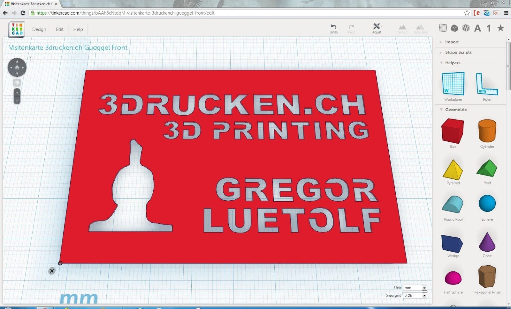This screenshot has height=309, width=511.
Task: Open the question mark hint near the orbit control
Action: 30,59
